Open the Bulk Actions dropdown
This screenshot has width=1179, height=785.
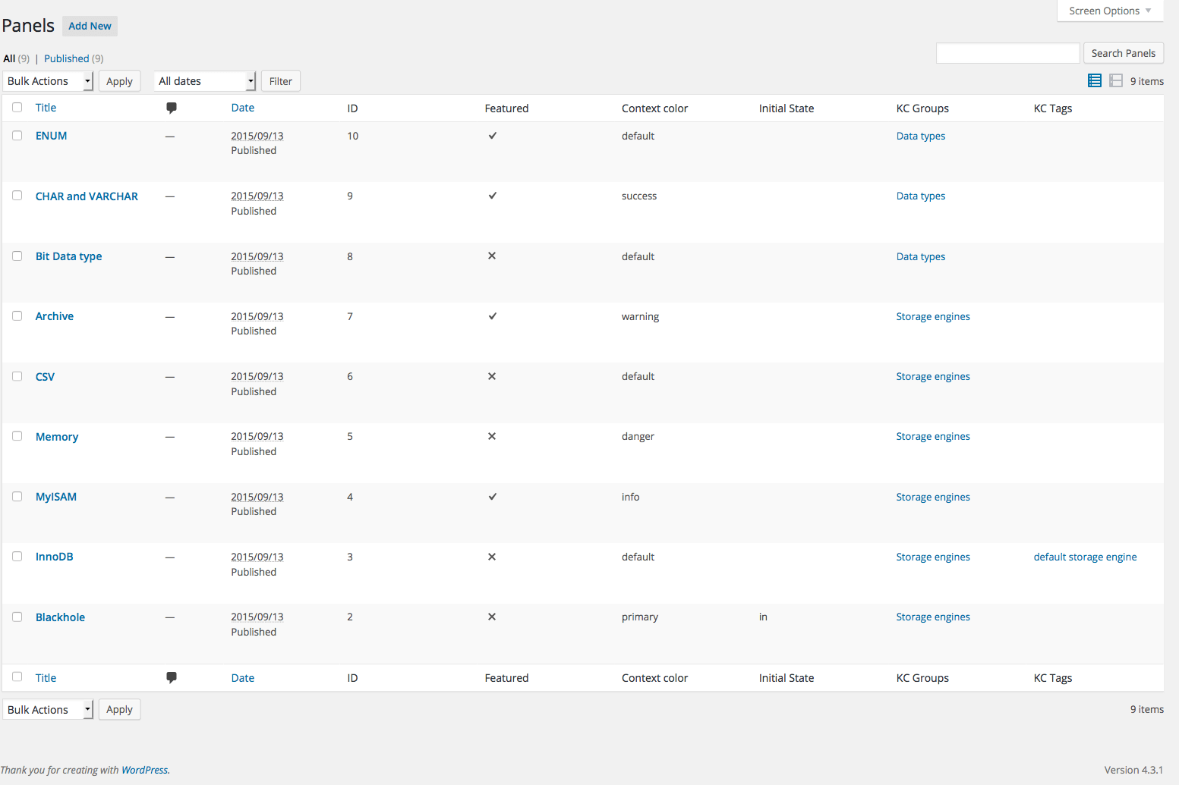click(48, 80)
